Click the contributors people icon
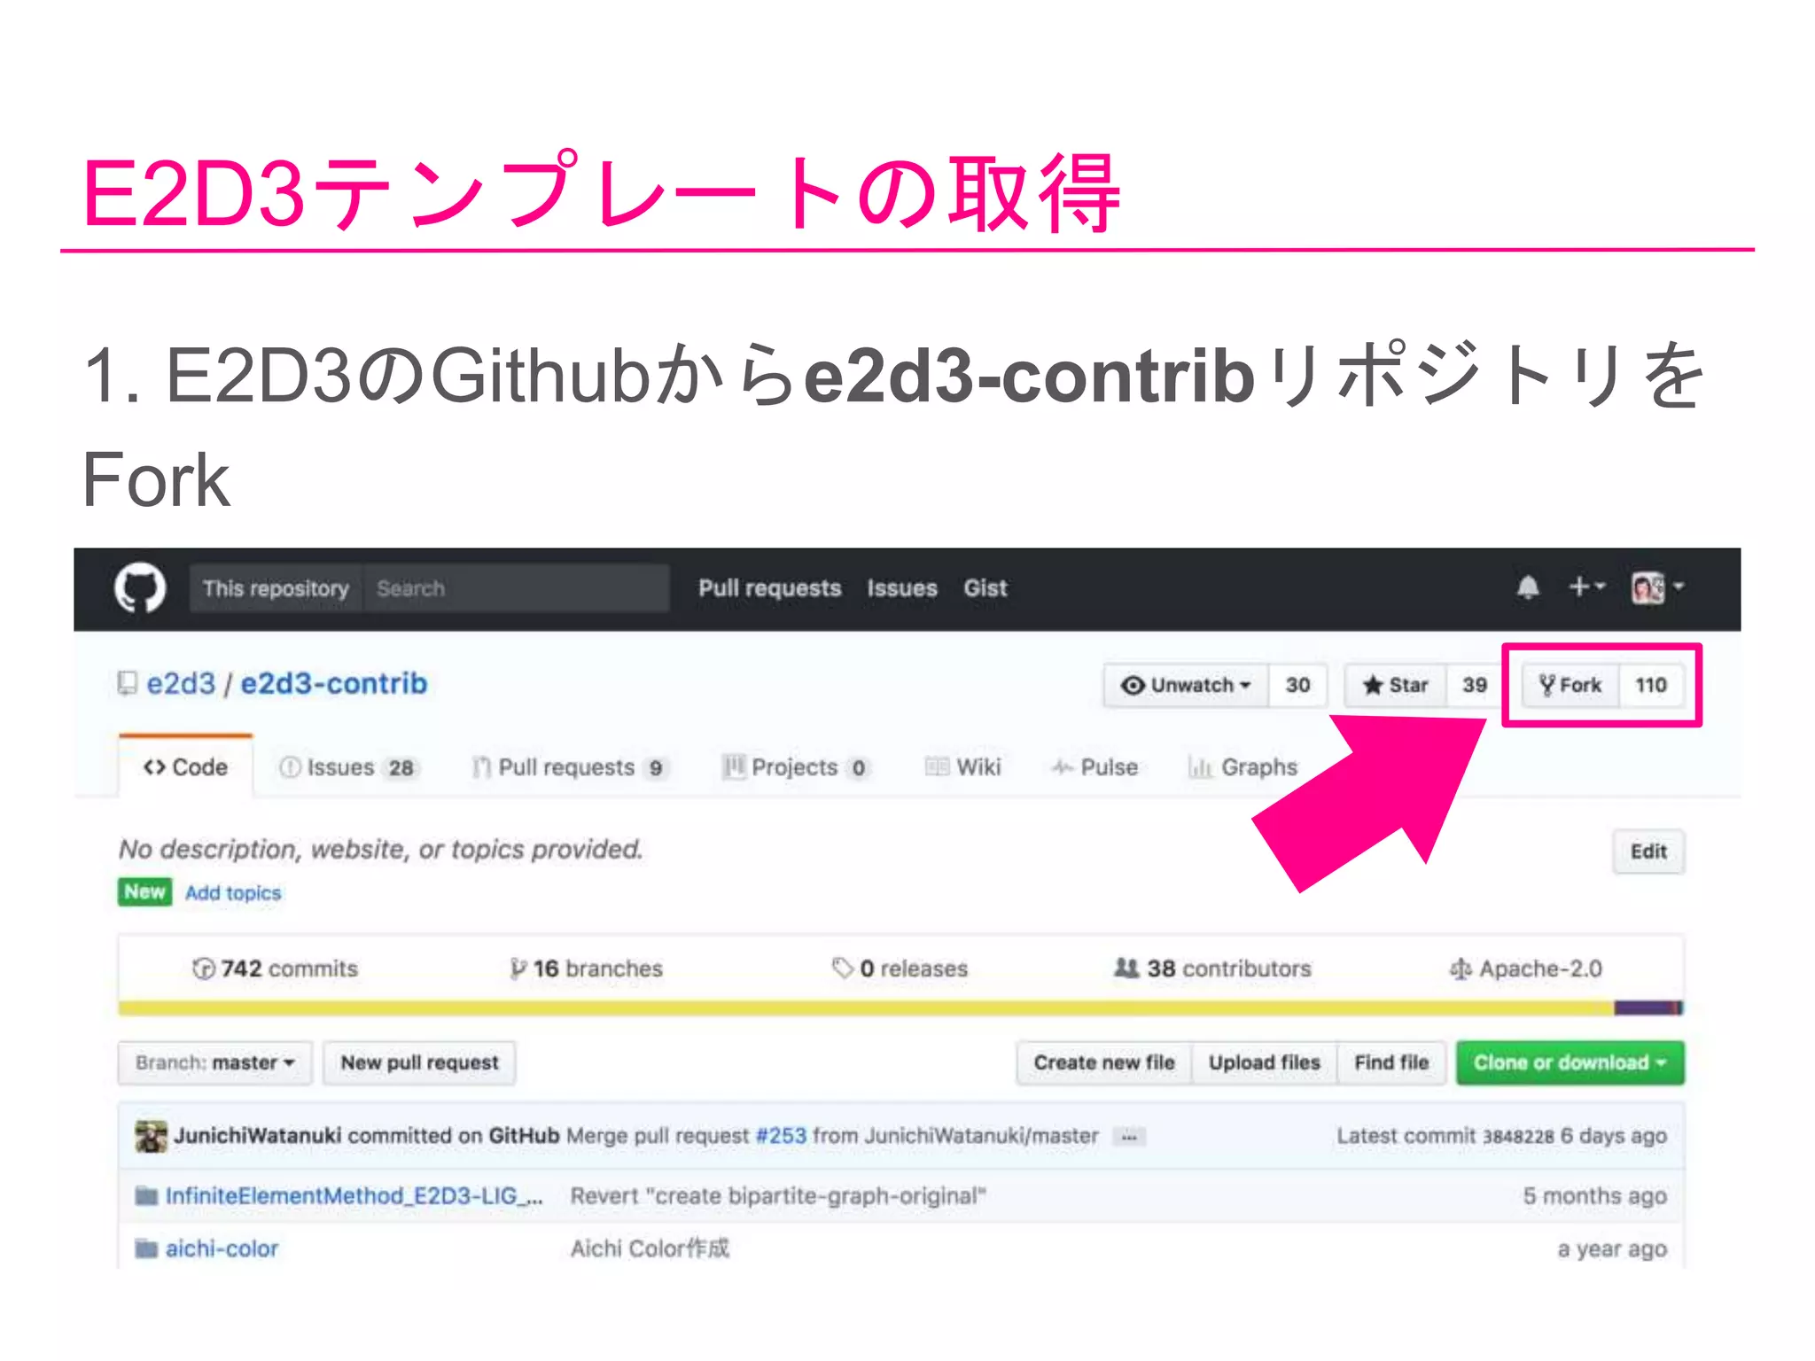 [x=1126, y=968]
